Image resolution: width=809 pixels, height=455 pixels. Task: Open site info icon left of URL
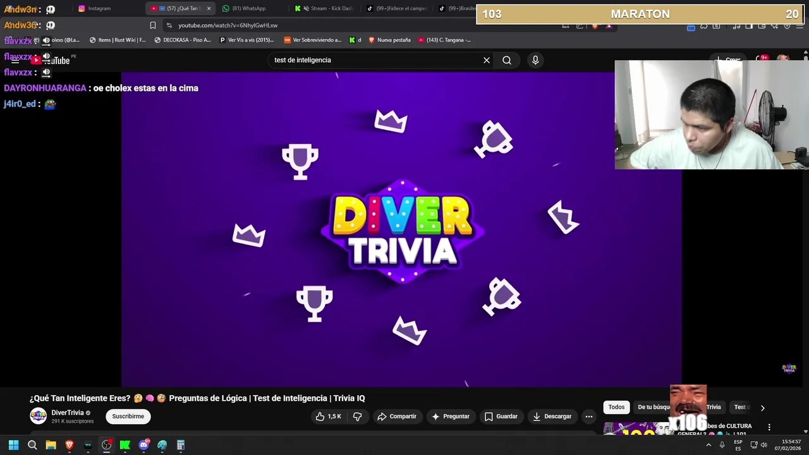169,25
